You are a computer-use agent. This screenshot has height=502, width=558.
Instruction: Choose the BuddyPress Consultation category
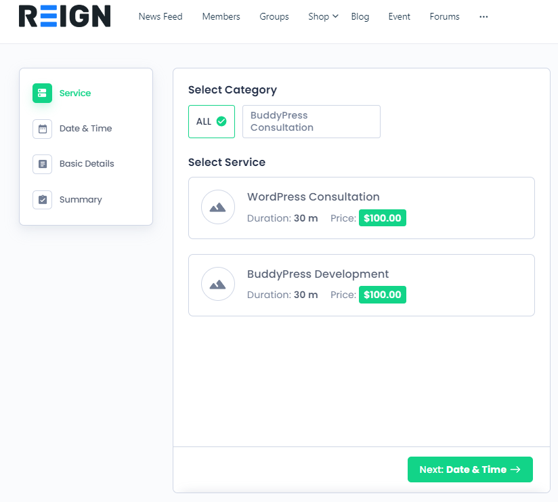pyautogui.click(x=312, y=121)
